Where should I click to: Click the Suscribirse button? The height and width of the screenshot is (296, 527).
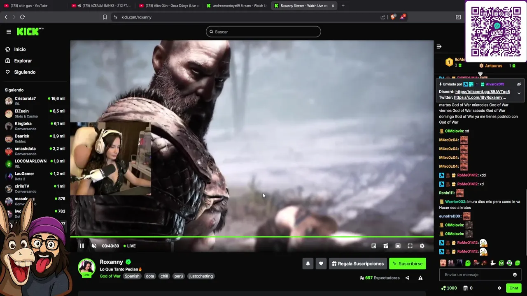[x=408, y=264]
